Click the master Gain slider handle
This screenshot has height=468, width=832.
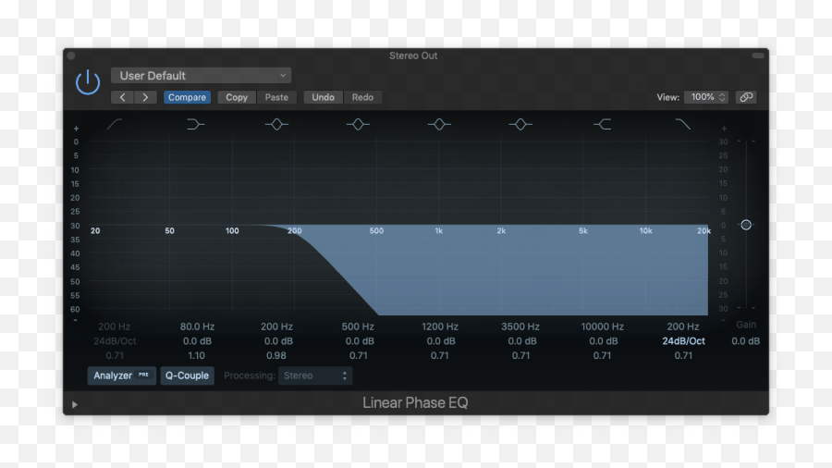click(746, 225)
